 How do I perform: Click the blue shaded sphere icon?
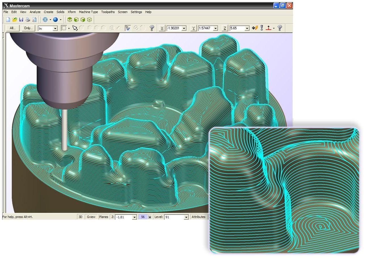pyautogui.click(x=55, y=20)
